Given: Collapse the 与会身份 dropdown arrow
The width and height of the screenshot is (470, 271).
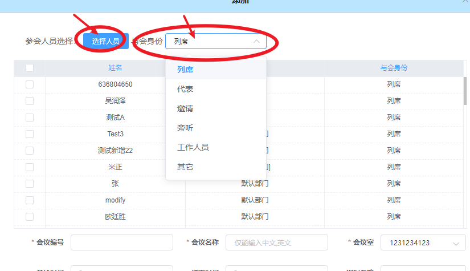Looking at the screenshot, I should tap(256, 42).
